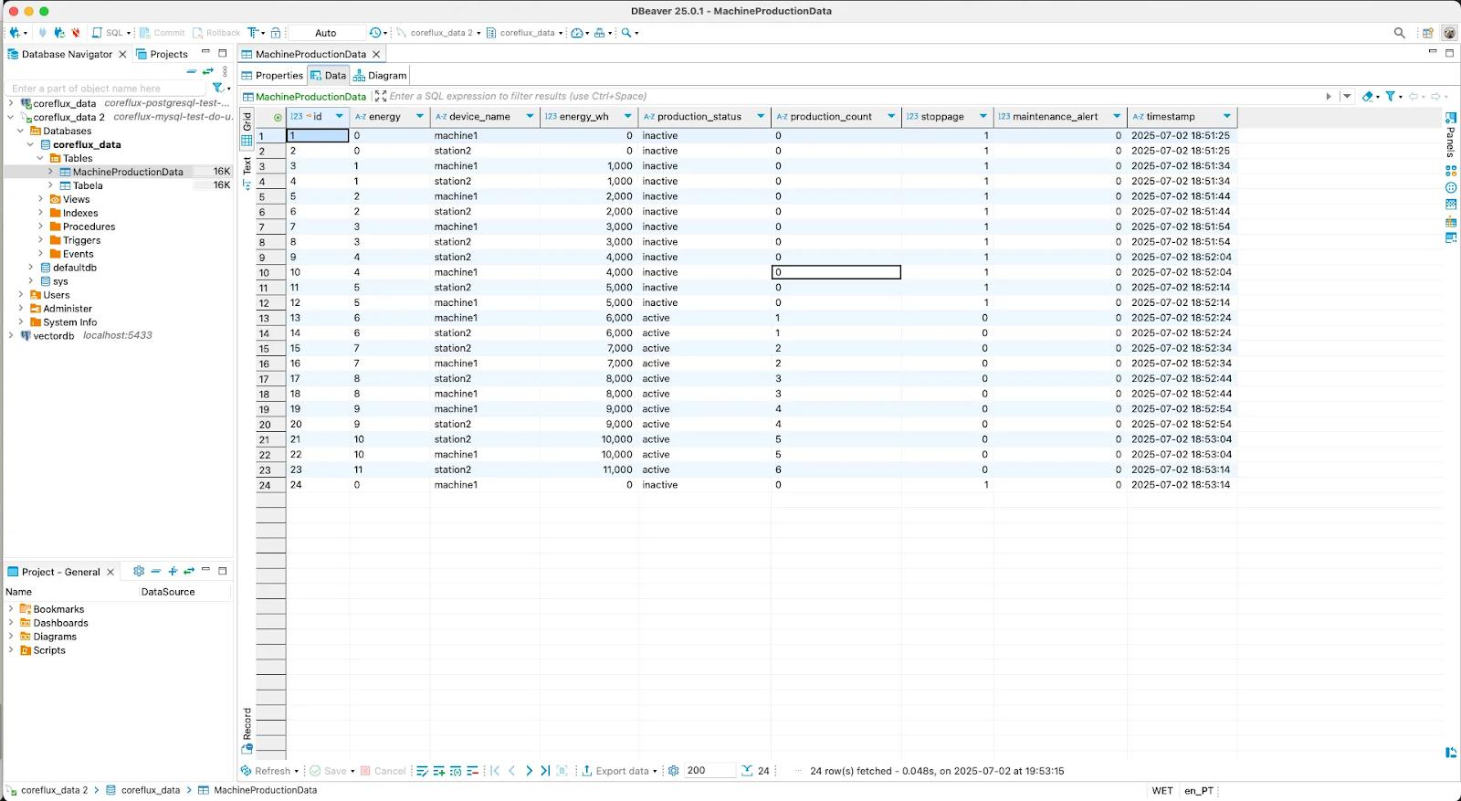Open the filter history dropdown arrow
The height and width of the screenshot is (801, 1461).
point(1347,96)
